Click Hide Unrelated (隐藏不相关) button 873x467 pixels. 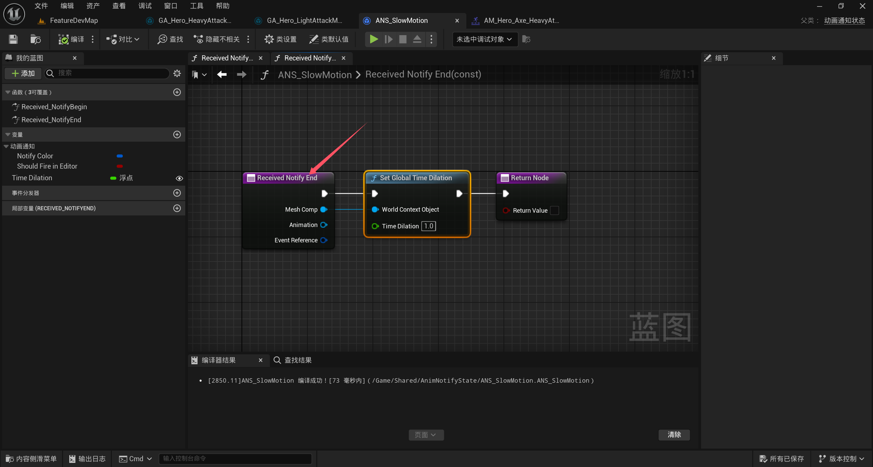pos(216,39)
